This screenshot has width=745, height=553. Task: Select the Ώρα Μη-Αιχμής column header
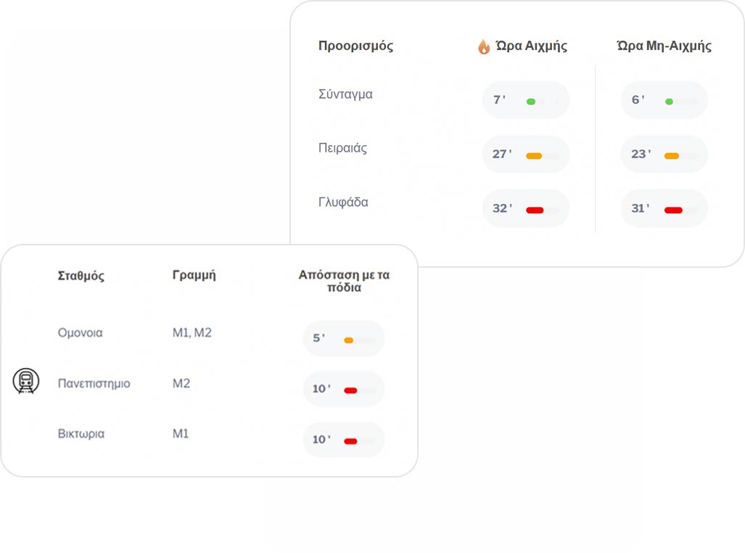tap(664, 46)
